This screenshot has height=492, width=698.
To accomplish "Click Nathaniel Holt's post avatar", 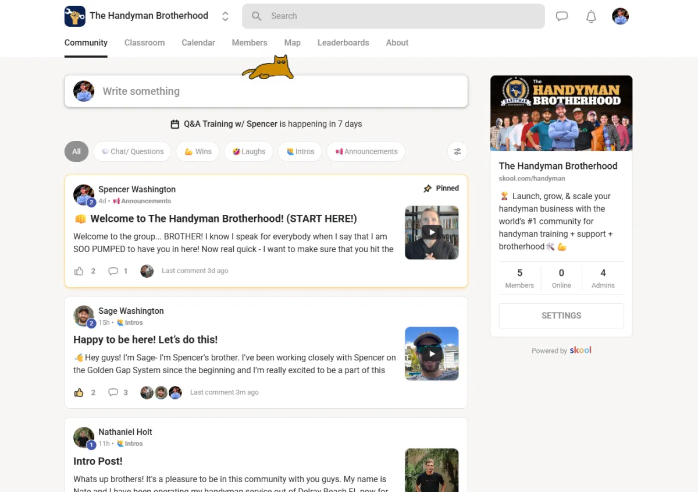I will (x=84, y=438).
